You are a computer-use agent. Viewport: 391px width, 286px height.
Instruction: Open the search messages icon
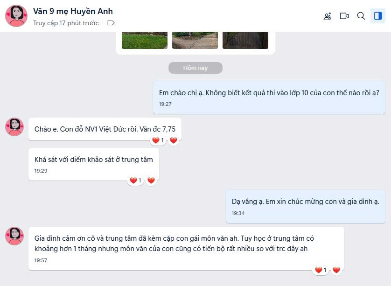tap(361, 16)
